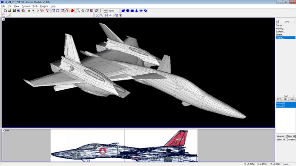Select the third blue cube icon with red
Viewport: 296px width, 166px height.
click(x=62, y=11)
